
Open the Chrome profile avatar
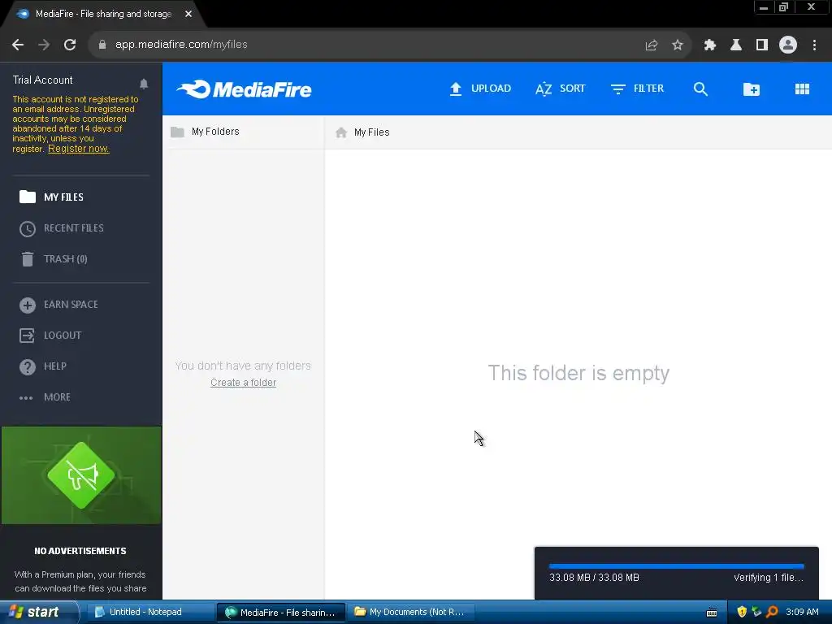[x=788, y=45]
